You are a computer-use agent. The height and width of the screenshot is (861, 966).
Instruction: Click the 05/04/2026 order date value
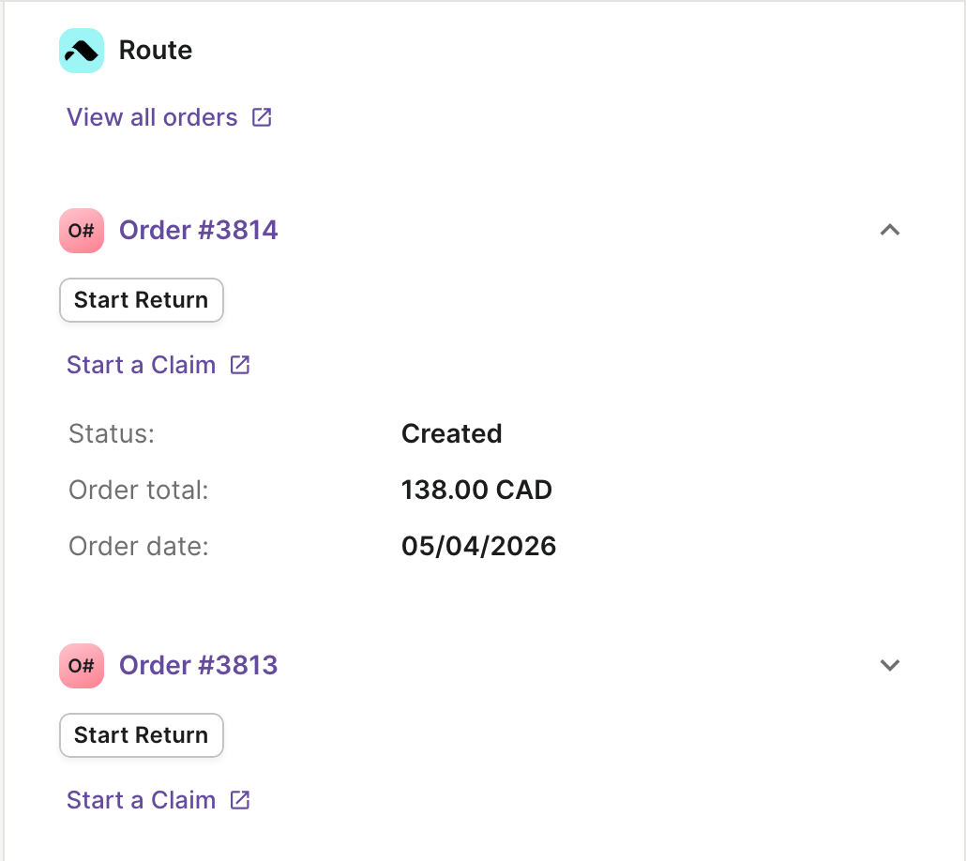click(478, 546)
